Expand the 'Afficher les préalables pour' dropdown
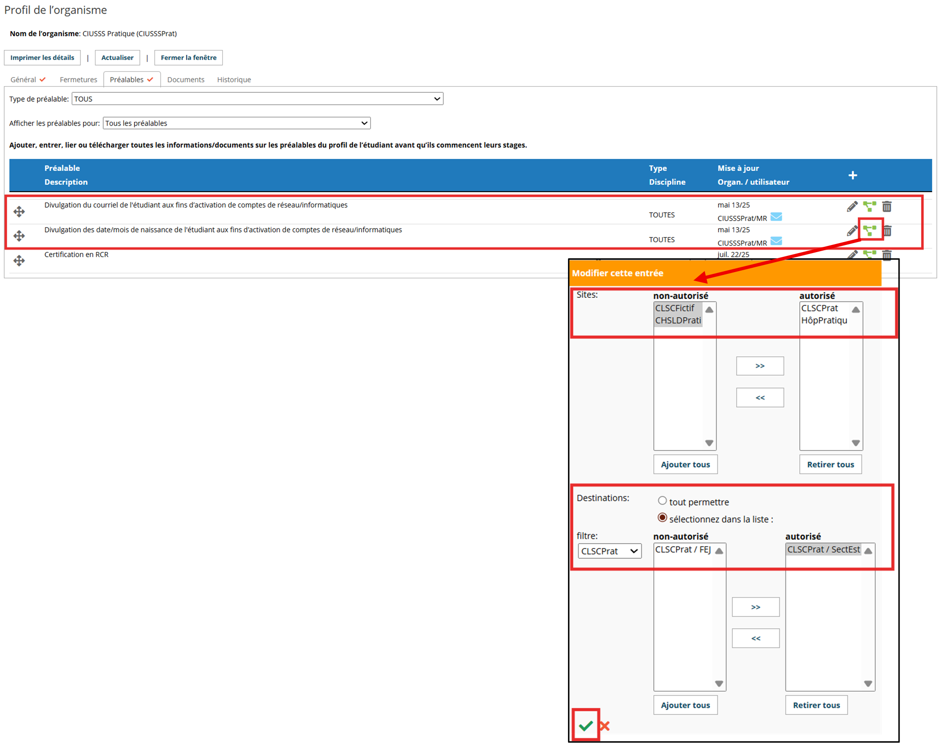Screen dimensions: 942x743 point(236,123)
